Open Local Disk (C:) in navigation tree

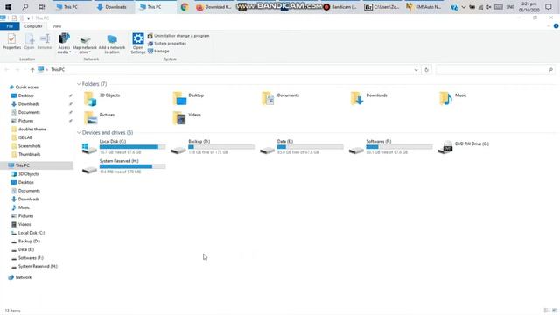31,233
